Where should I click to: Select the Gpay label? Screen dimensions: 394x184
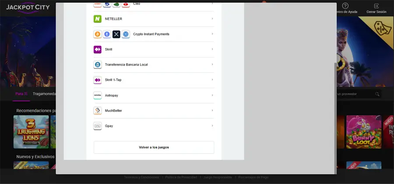109,126
